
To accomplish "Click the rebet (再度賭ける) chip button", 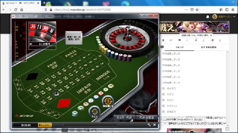I will tap(108, 101).
